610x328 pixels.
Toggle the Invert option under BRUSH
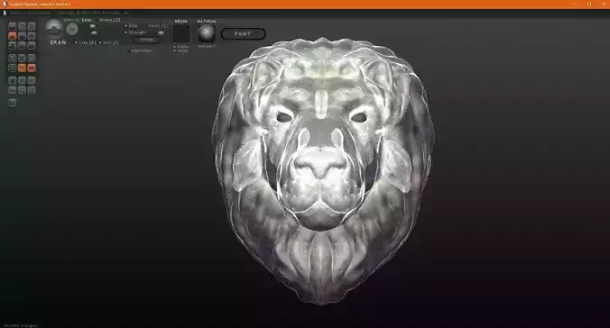[180, 50]
